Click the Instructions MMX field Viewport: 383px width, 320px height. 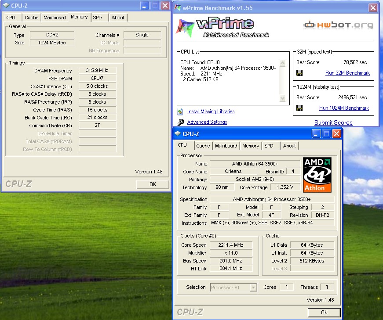pyautogui.click(x=272, y=223)
